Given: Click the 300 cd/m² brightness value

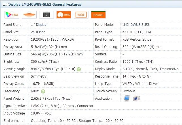Looking at the screenshot, I should pos(45,62).
